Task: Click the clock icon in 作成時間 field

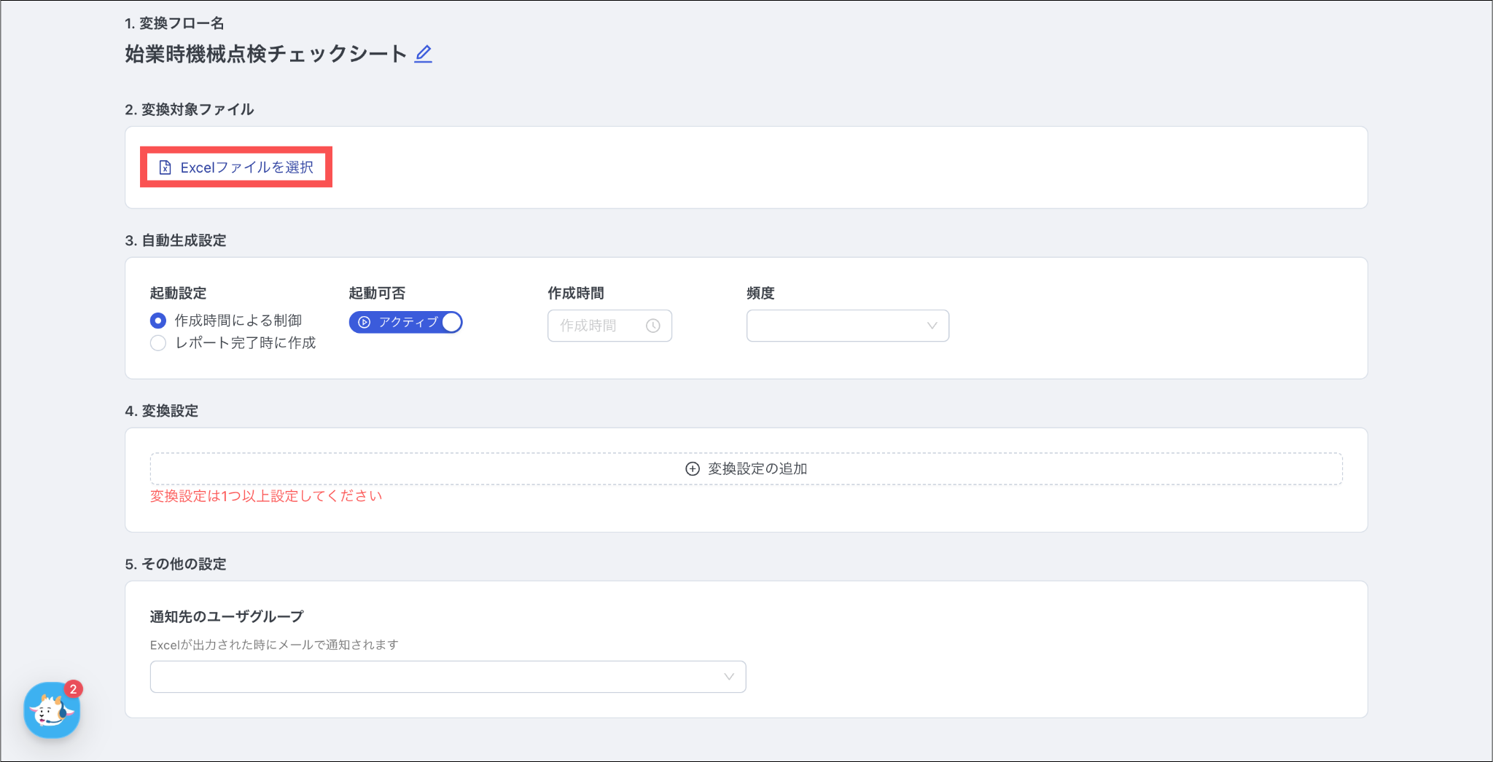Action: (653, 326)
